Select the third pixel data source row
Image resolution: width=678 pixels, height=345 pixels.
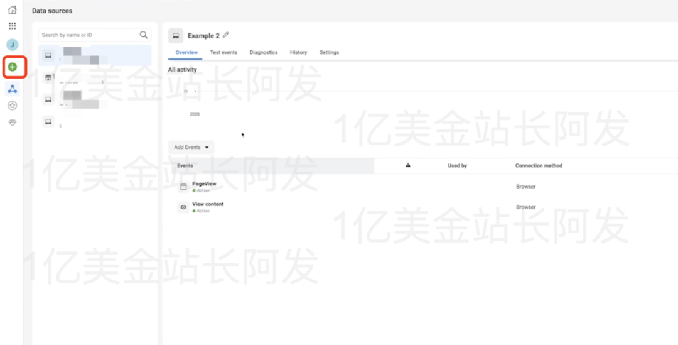coord(95,99)
